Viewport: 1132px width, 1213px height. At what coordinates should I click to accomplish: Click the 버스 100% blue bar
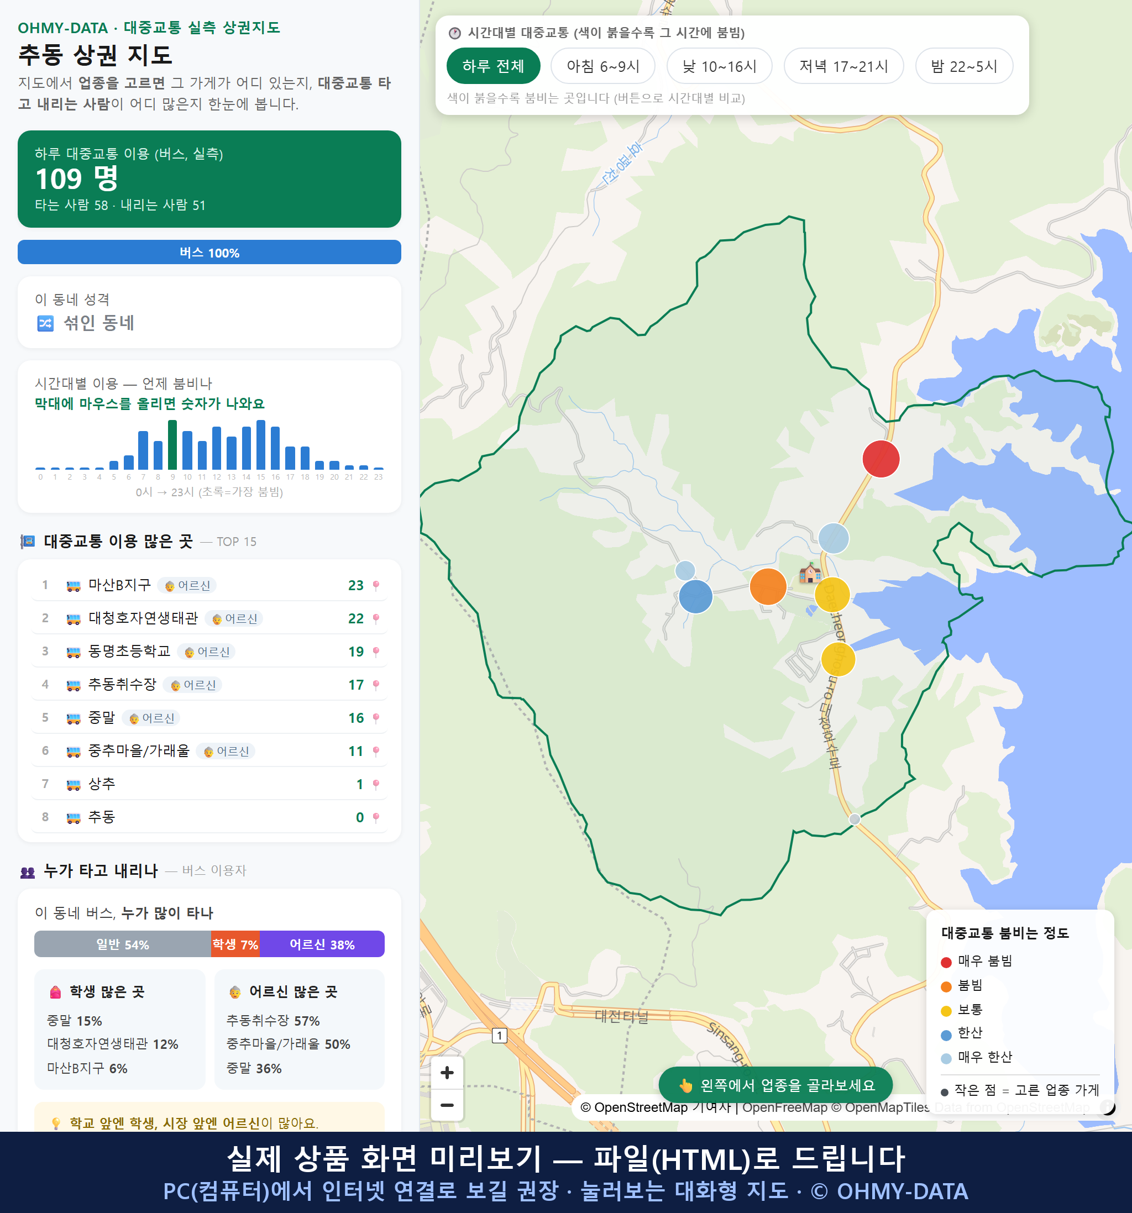[x=209, y=252]
